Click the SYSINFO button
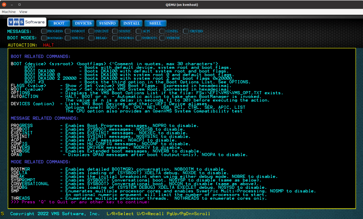Screen dimensions: 363x219 tap(107, 23)
